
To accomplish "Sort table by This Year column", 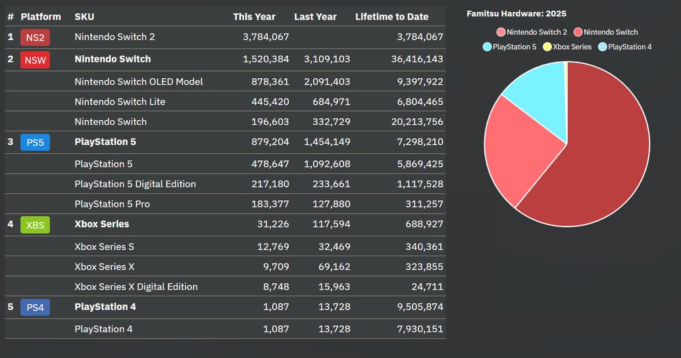I will (254, 16).
